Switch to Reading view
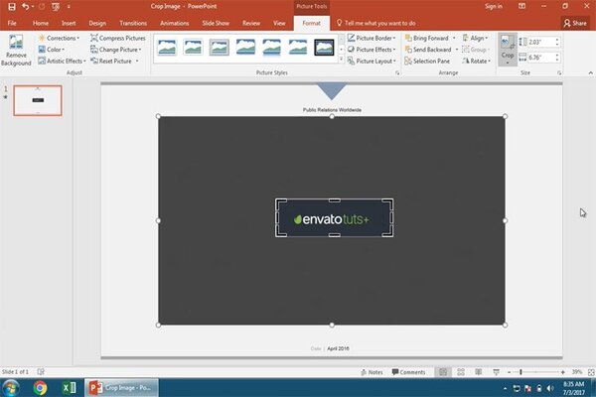 point(479,372)
